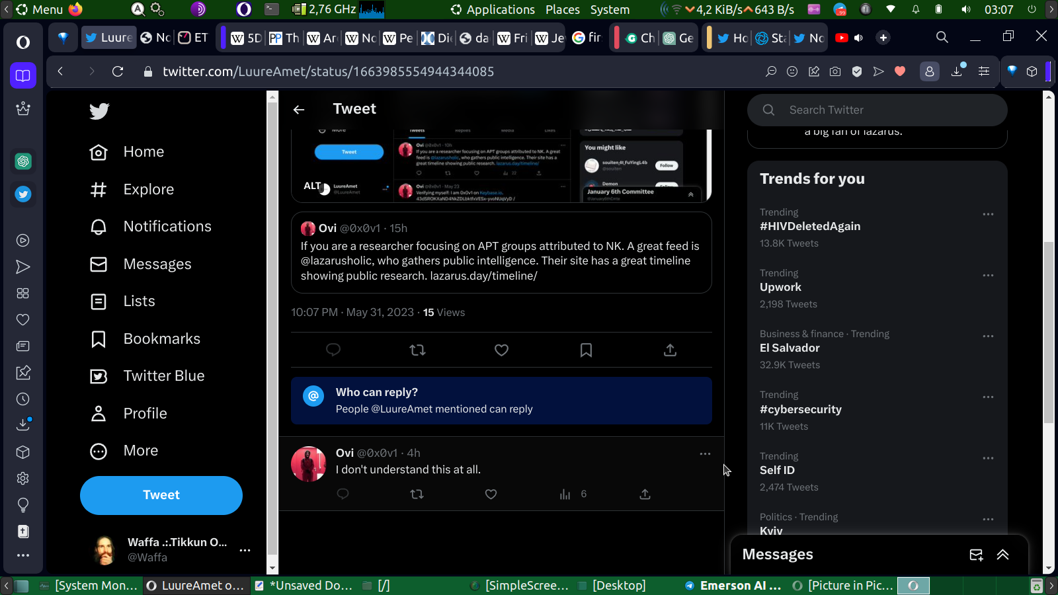The image size is (1058, 595).
Task: Expand the Messages drawer
Action: [1002, 555]
